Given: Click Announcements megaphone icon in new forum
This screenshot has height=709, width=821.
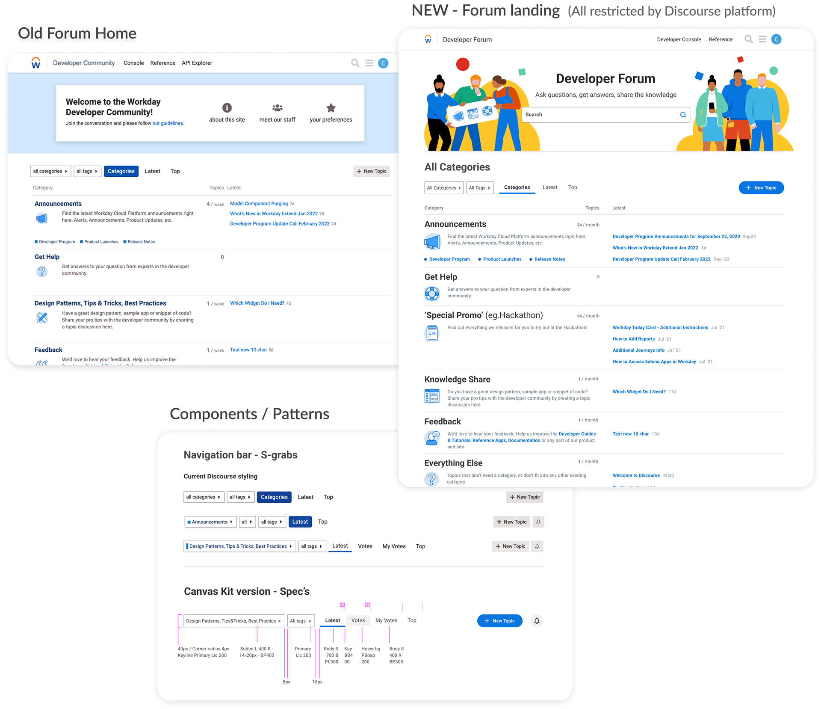Looking at the screenshot, I should (x=432, y=241).
